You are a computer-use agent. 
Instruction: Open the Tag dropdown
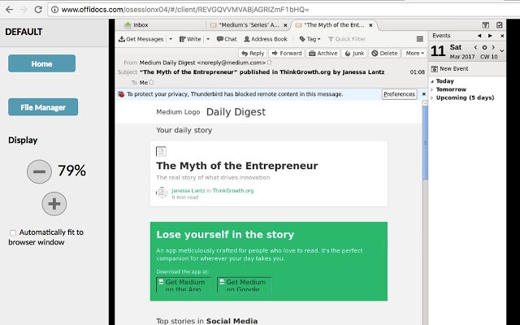click(310, 39)
